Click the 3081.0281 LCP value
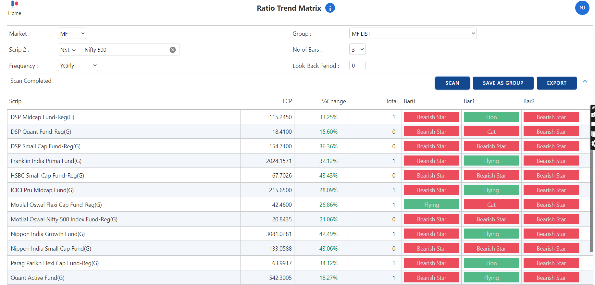The image size is (595, 285). point(279,234)
